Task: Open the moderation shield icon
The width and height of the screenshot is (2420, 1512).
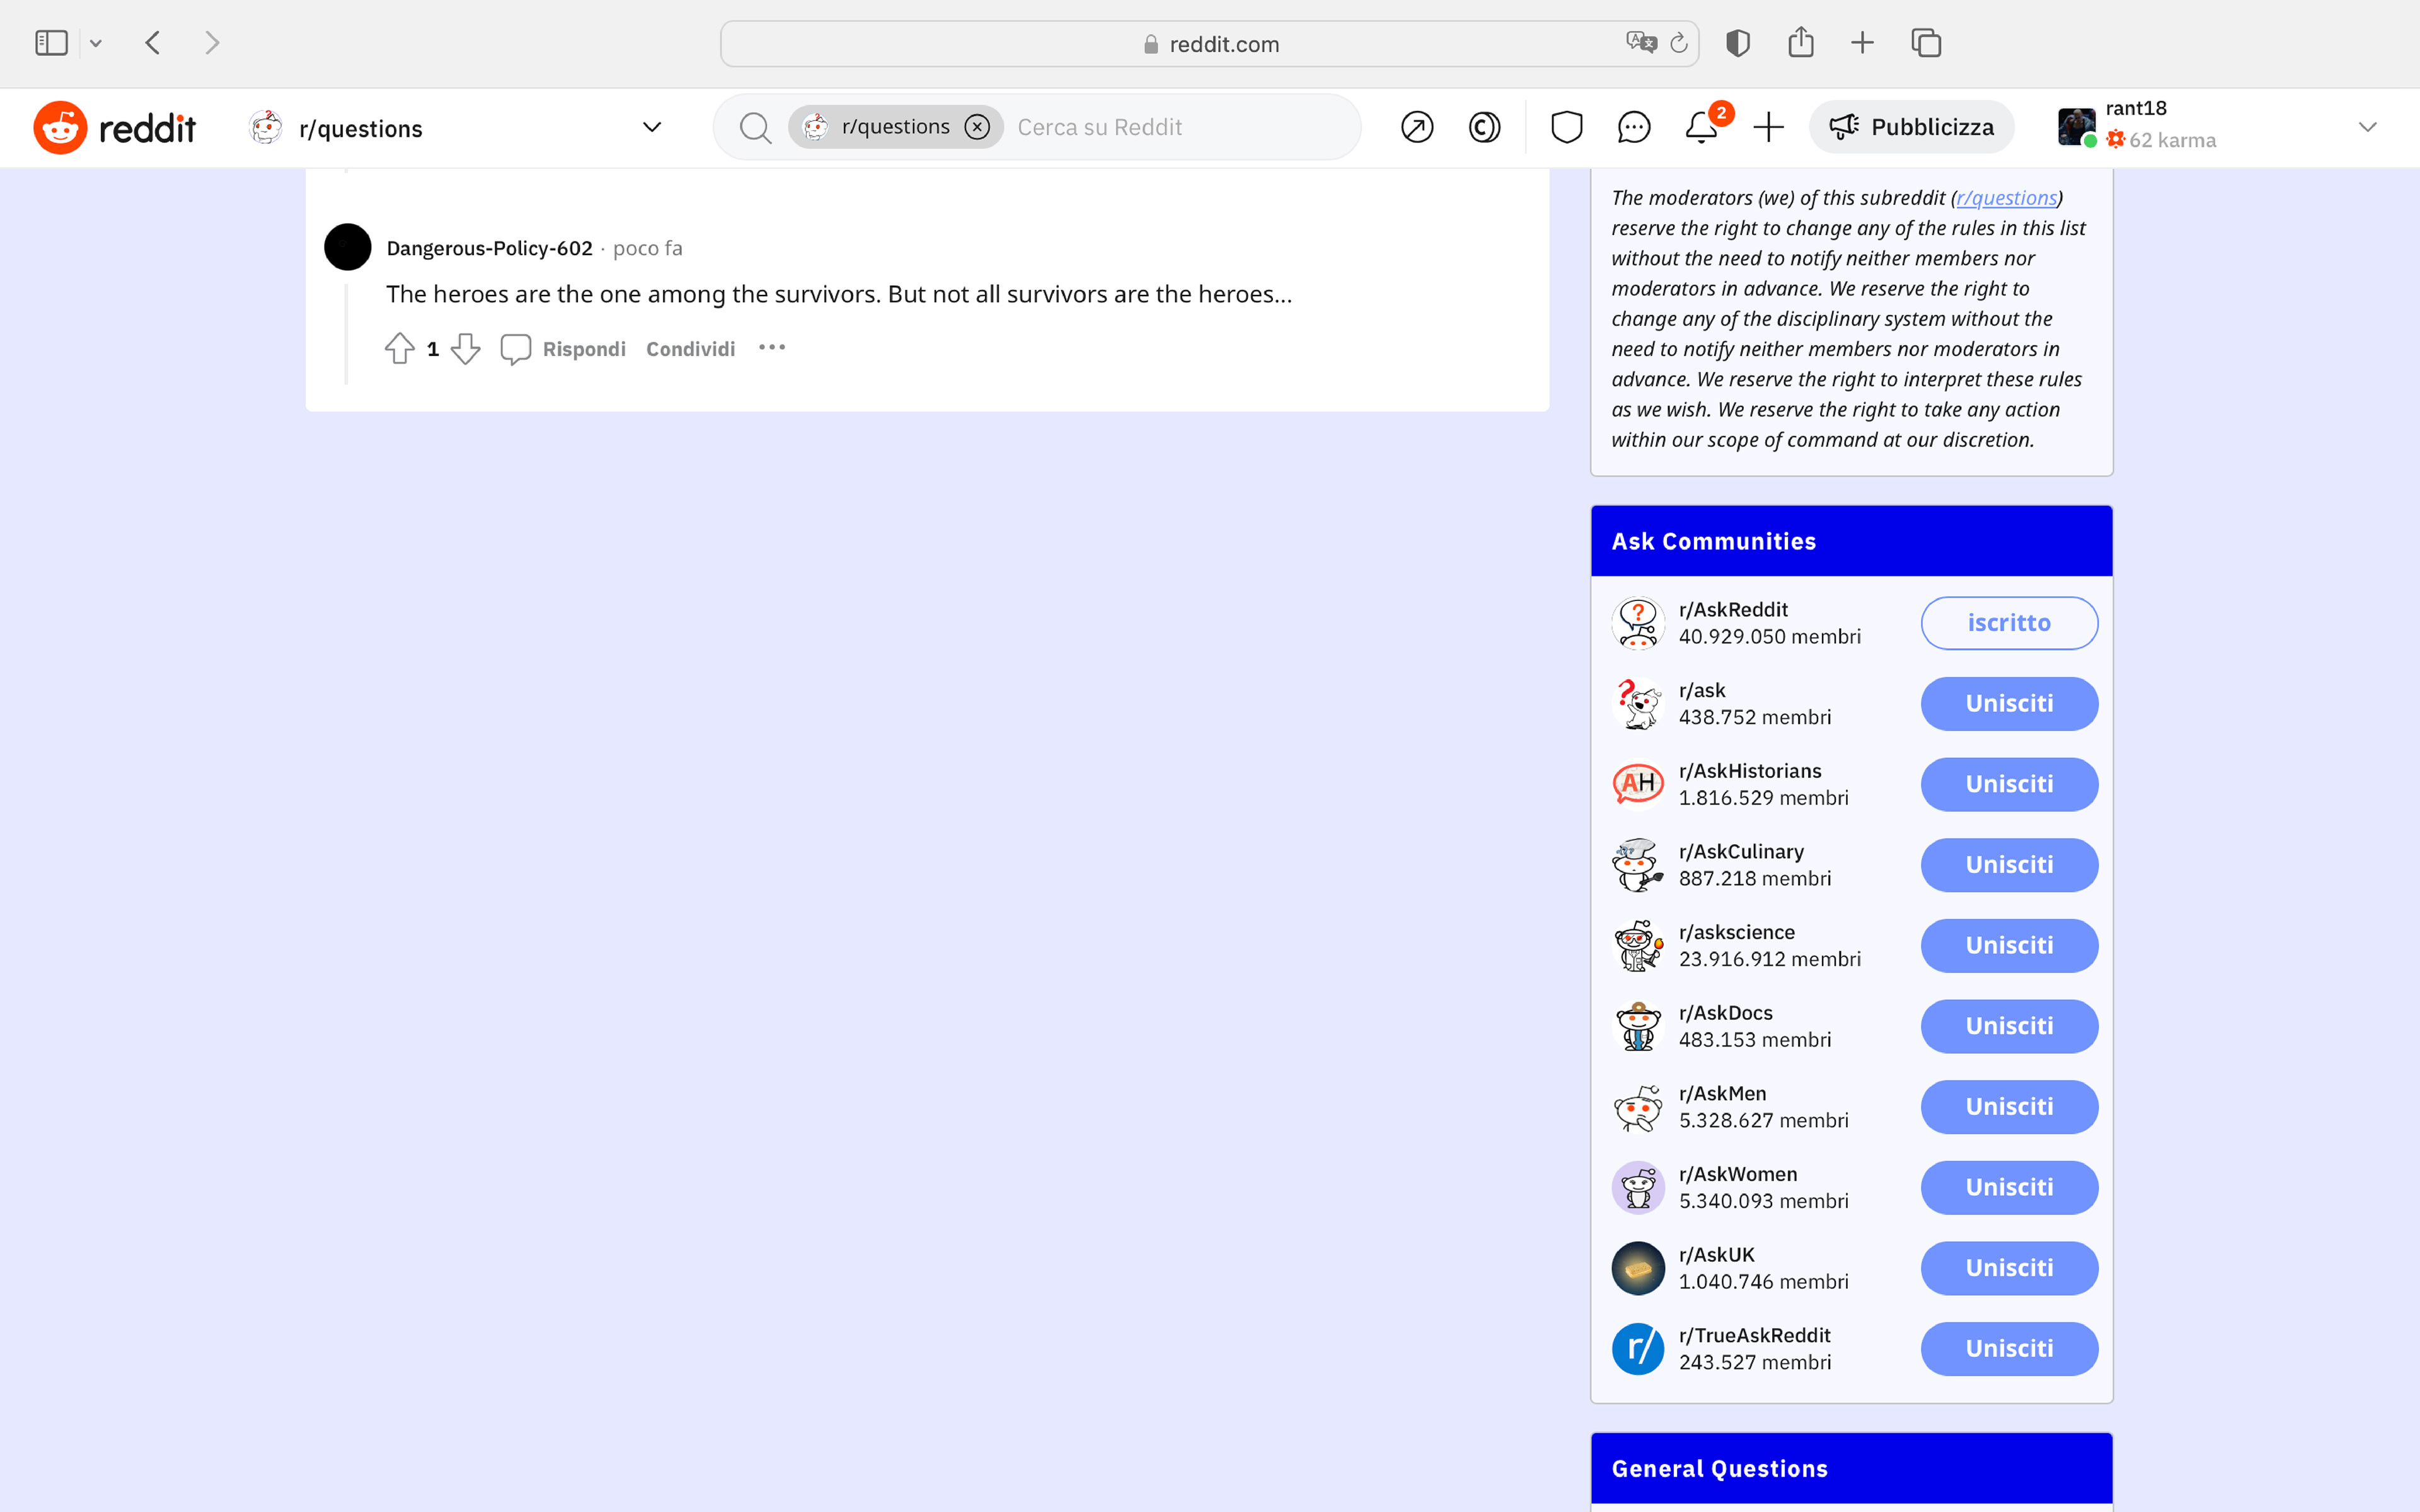Action: [x=1566, y=127]
